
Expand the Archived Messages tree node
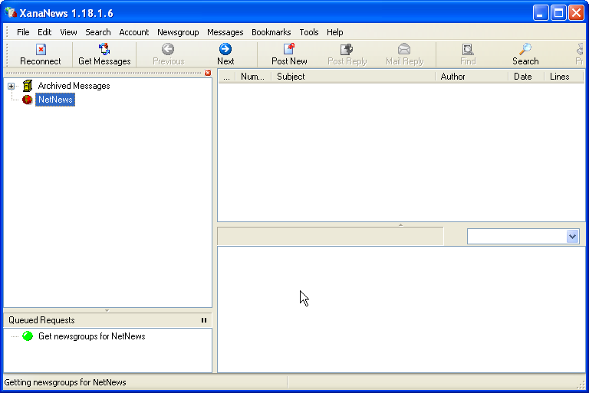tap(12, 86)
